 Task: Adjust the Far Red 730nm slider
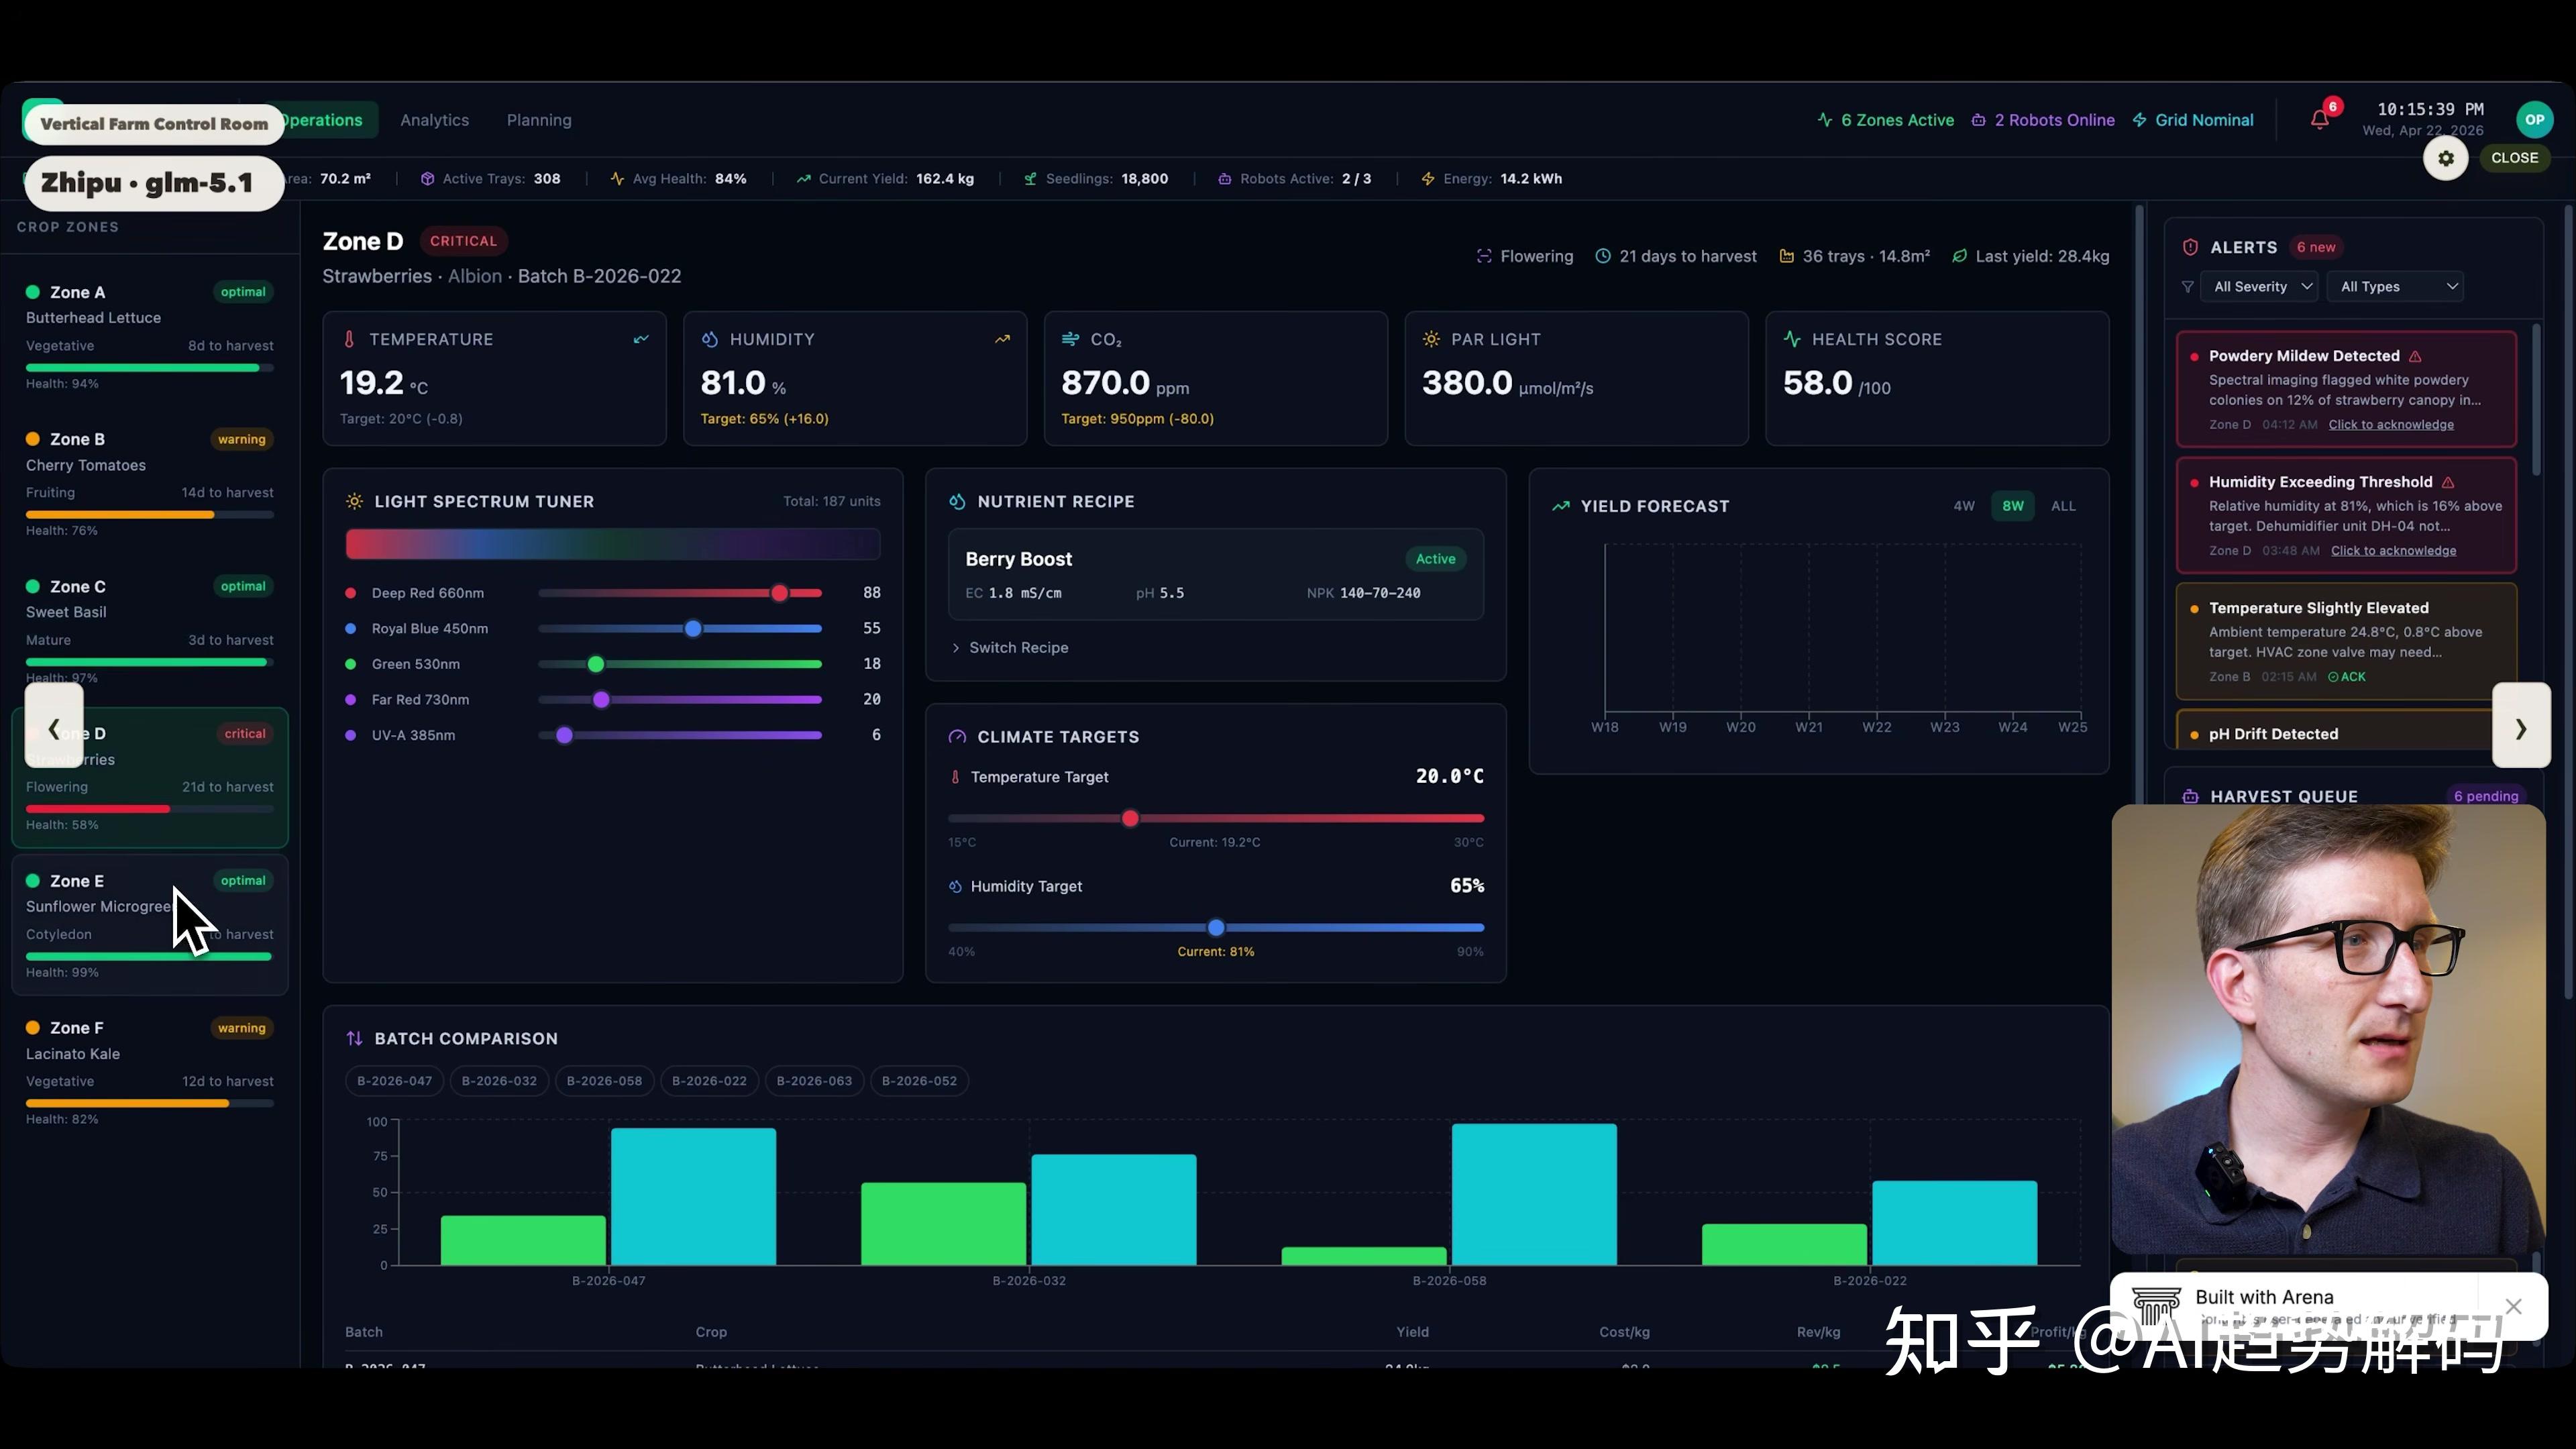[x=680, y=700]
